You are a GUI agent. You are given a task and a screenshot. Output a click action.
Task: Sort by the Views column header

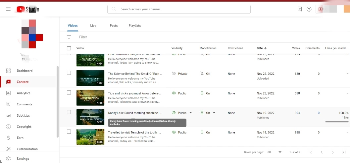[x=296, y=48]
